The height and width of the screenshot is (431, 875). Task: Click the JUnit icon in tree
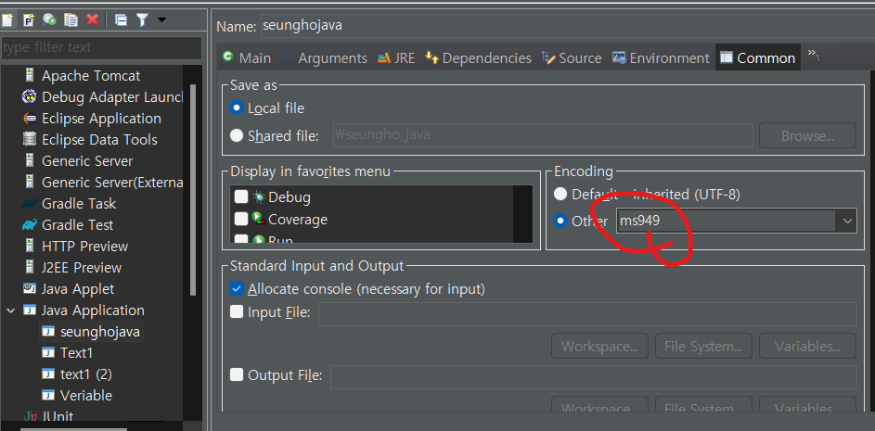(x=30, y=416)
